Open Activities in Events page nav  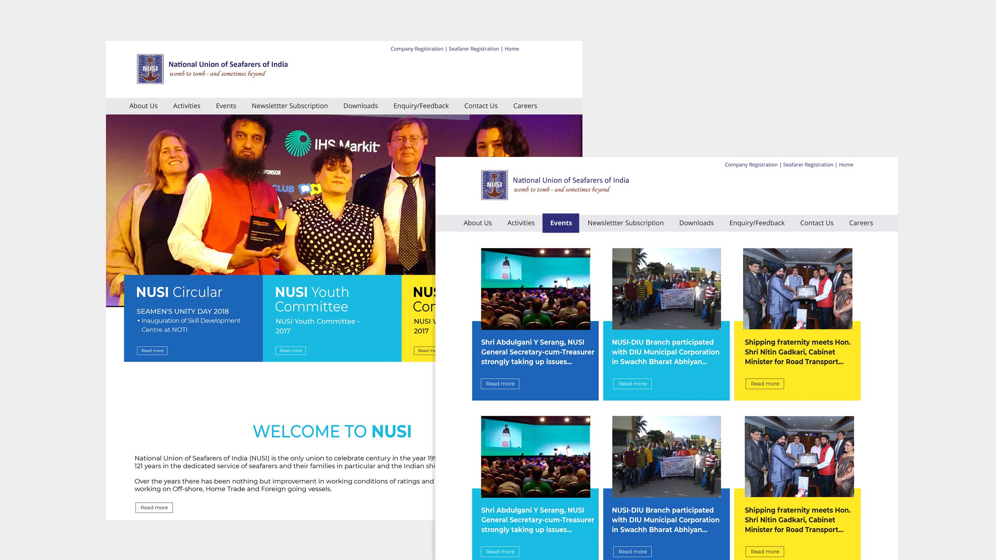521,223
